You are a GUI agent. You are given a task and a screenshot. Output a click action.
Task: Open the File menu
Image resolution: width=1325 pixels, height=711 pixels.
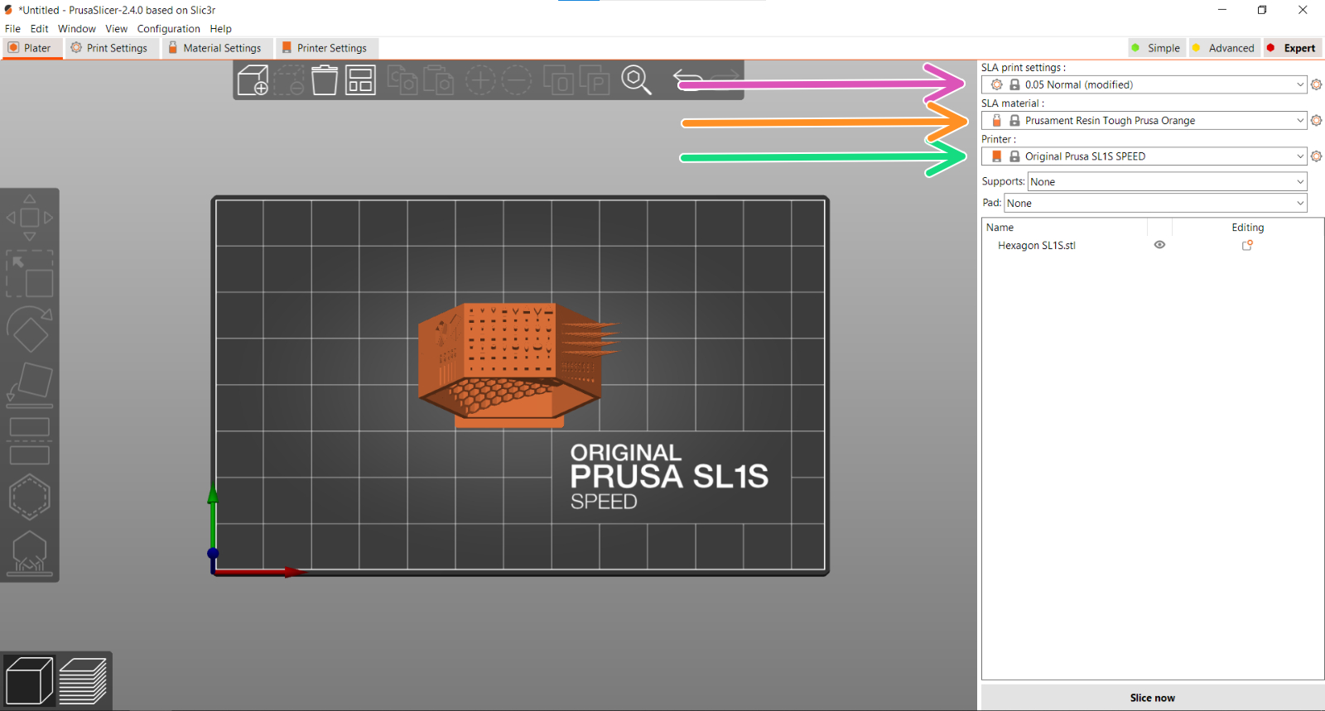(12, 29)
